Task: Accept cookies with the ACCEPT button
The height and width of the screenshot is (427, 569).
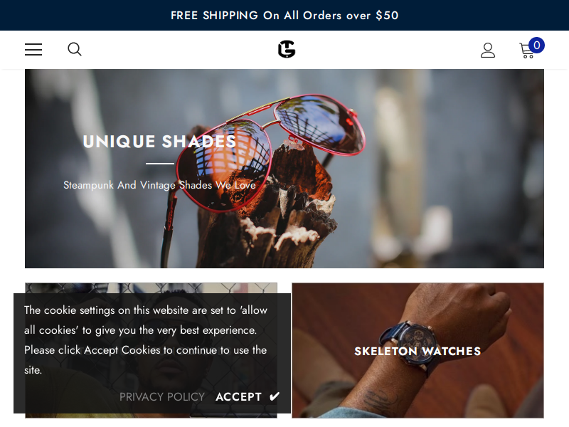Action: click(x=248, y=397)
